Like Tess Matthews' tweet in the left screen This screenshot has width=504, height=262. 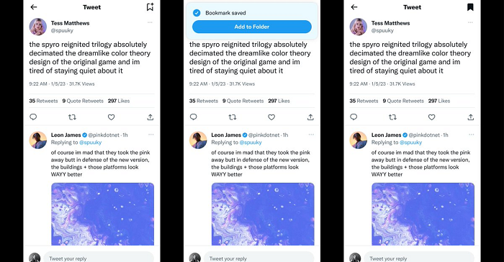(x=111, y=117)
